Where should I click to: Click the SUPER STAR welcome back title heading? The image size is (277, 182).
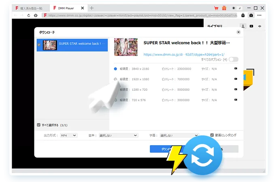[187, 43]
